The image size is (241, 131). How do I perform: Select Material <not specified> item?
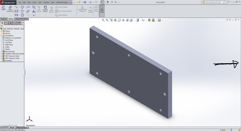click(x=13, y=38)
